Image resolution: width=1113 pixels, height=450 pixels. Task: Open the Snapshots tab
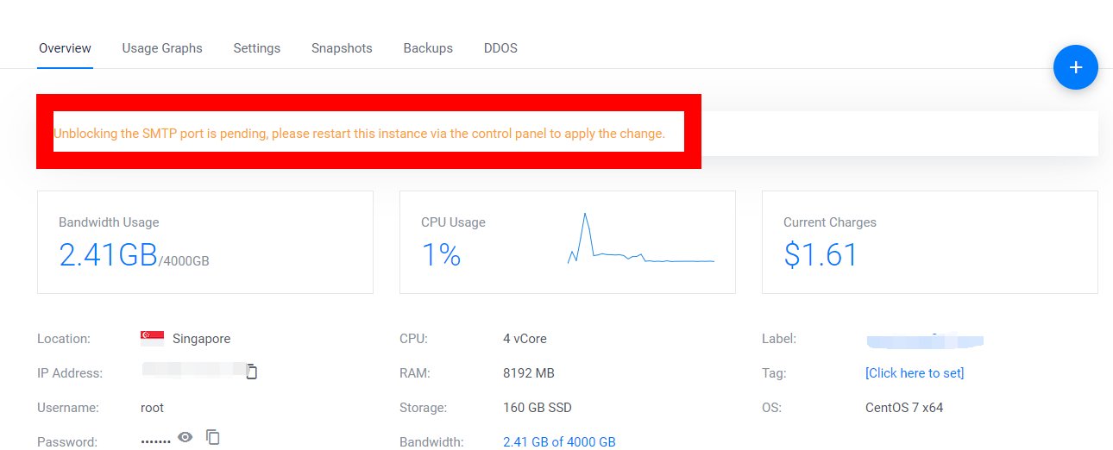click(342, 48)
